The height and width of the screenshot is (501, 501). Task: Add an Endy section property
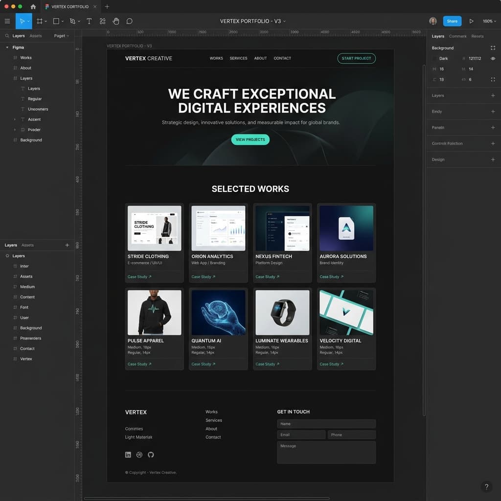point(493,112)
